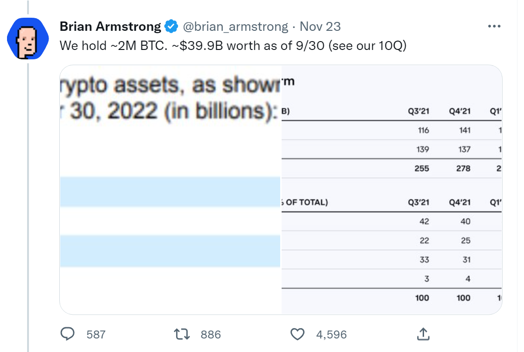Viewport: 524px width, 352px height.
Task: Click the vertical thread line below the avatar
Action: coord(28,207)
